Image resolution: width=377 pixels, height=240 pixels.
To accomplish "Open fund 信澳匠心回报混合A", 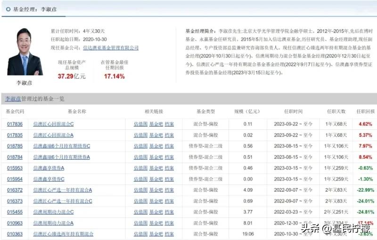I will pos(53,135).
